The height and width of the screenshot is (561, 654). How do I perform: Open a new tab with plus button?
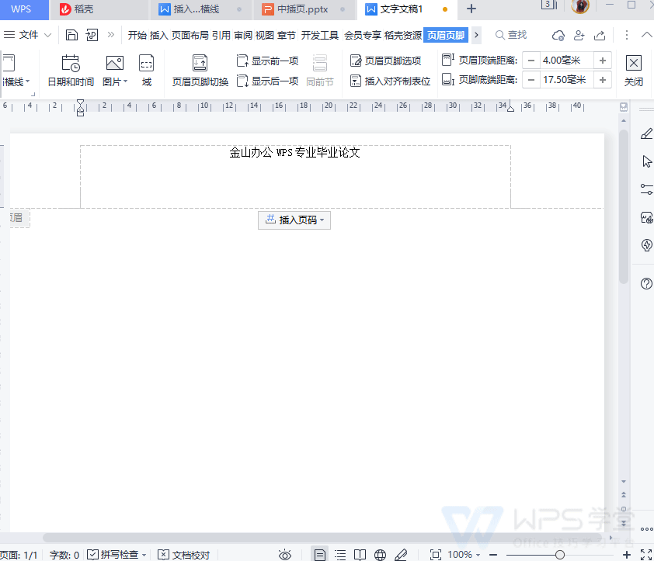coord(471,9)
